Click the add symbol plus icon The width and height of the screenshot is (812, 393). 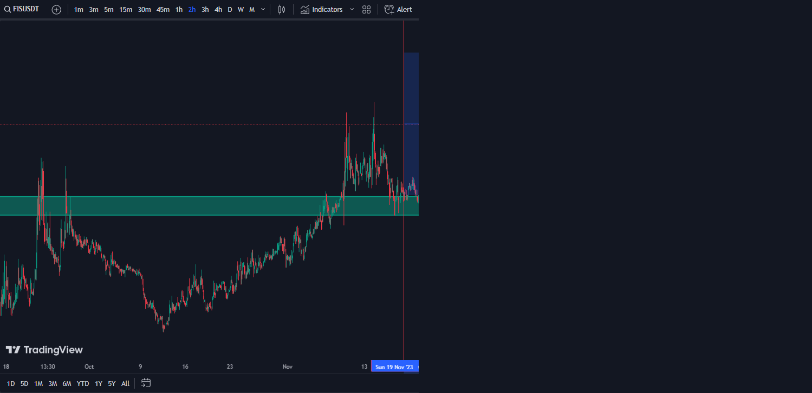pyautogui.click(x=56, y=10)
